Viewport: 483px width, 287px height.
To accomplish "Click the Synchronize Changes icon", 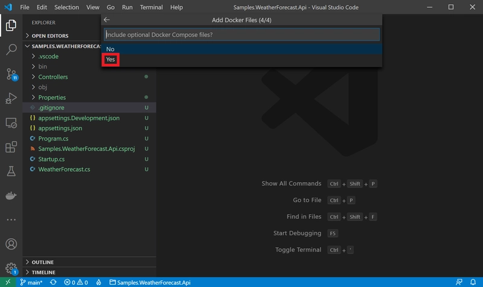I will click(53, 282).
